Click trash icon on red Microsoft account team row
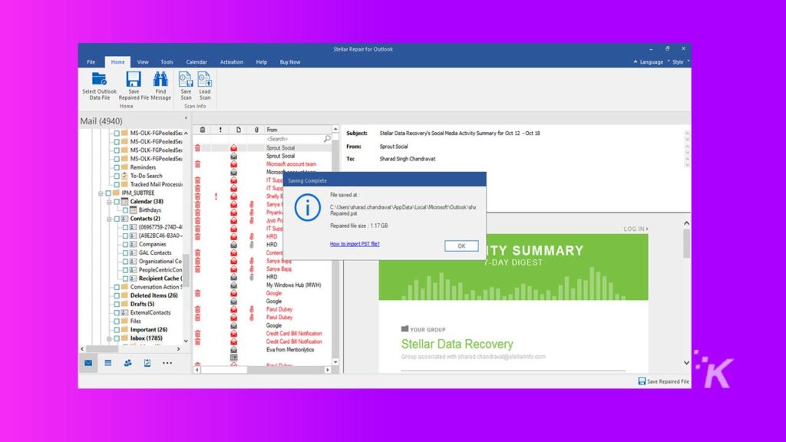786x442 pixels. click(197, 164)
